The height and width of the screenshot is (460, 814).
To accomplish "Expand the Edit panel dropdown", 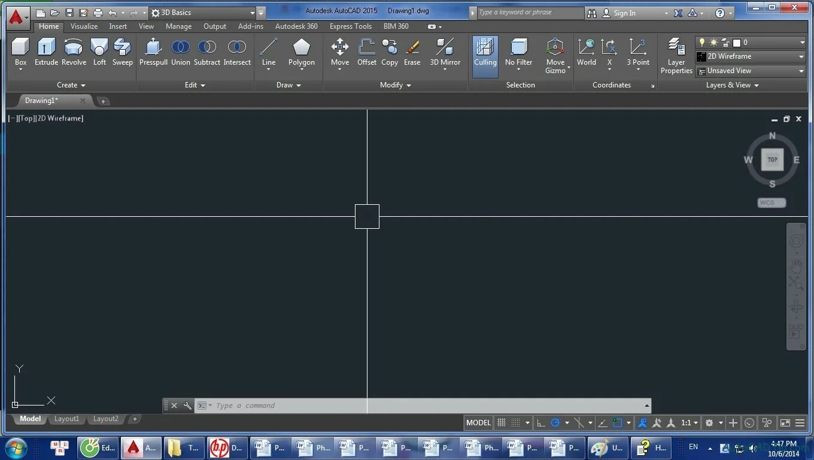I will click(195, 85).
